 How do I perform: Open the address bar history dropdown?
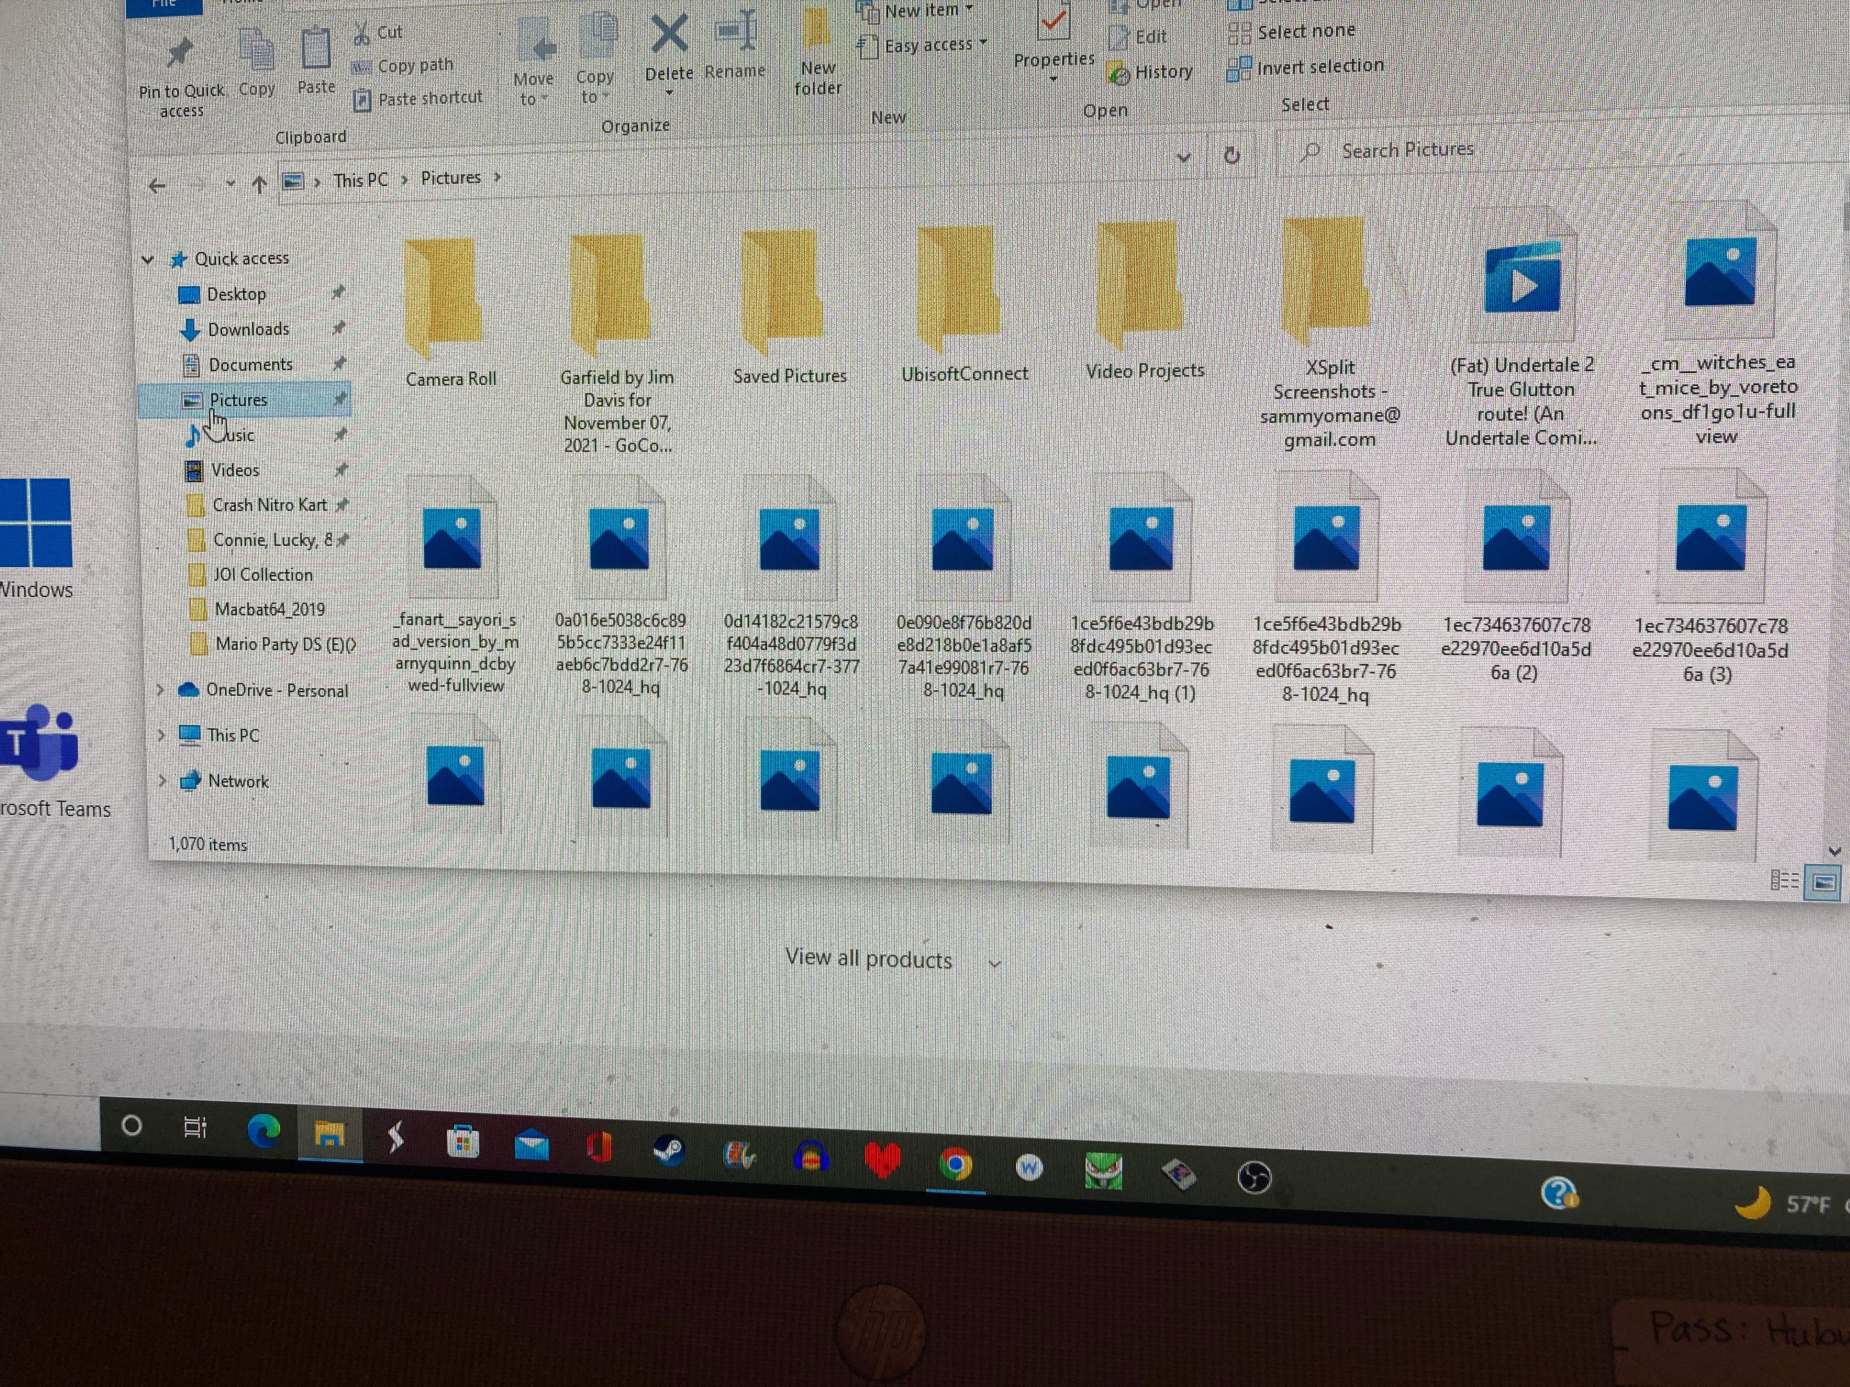tap(1183, 157)
